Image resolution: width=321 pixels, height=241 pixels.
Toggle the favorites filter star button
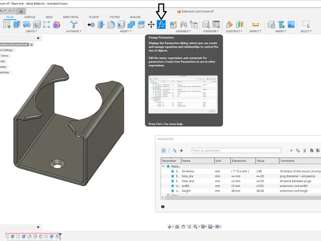point(181,151)
